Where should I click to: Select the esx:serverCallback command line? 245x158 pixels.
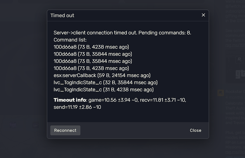tap(102, 75)
